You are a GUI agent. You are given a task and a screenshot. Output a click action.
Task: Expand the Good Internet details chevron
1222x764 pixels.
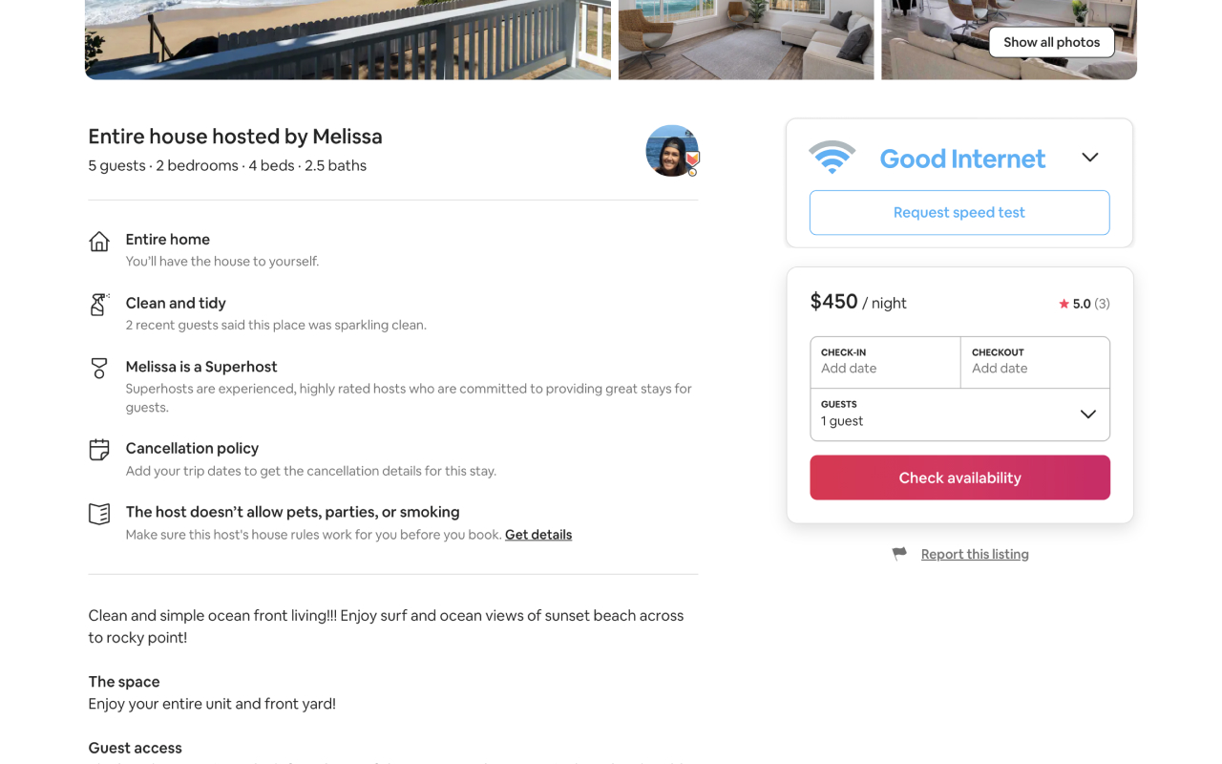click(1090, 157)
